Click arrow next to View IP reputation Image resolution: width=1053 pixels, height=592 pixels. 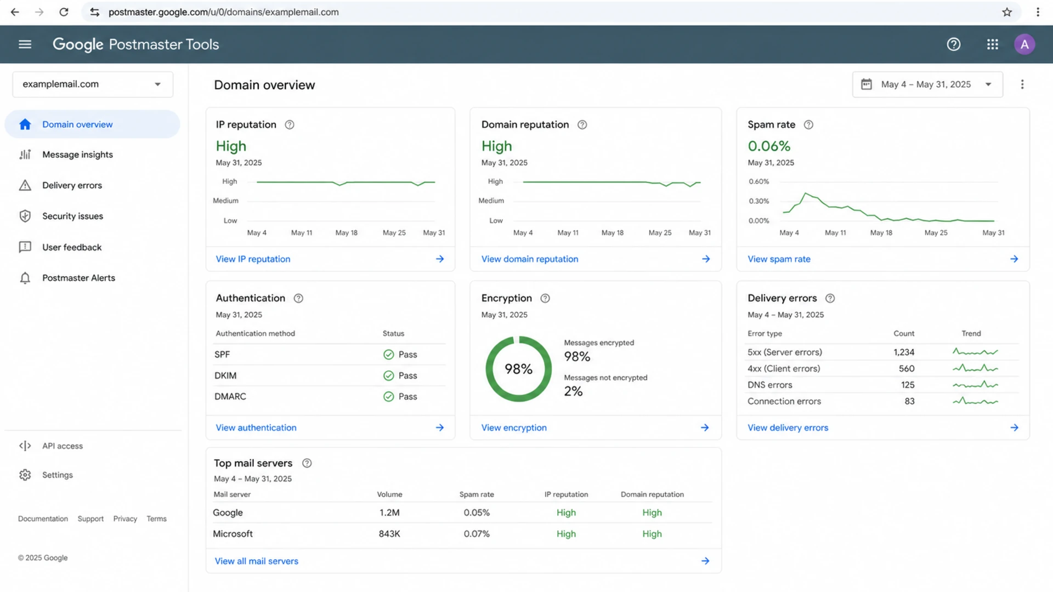pos(440,259)
